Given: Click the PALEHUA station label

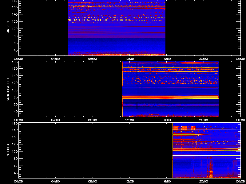Looking at the screenshot, I should pos(8,150).
